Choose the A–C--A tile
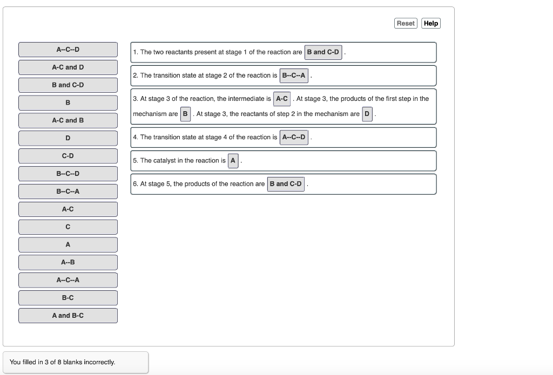Image resolution: width=553 pixels, height=375 pixels. pyautogui.click(x=68, y=279)
